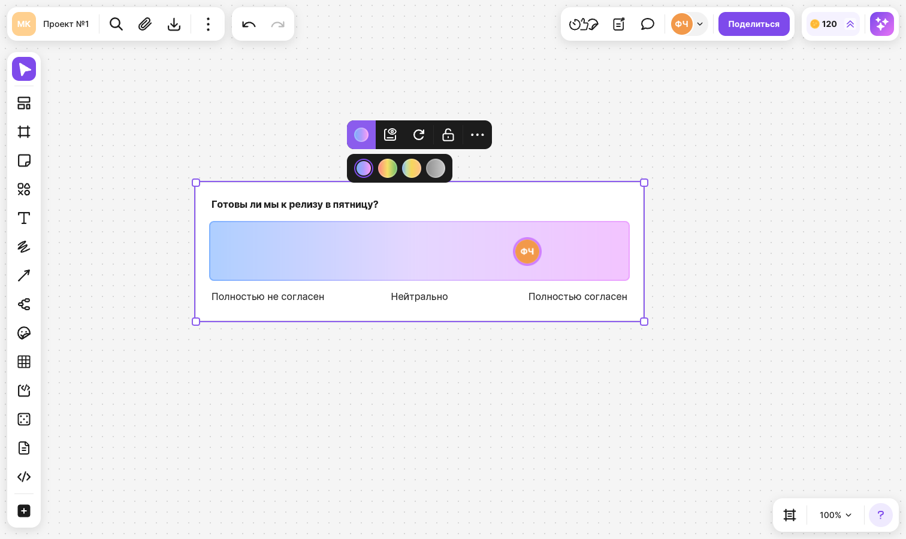This screenshot has height=539, width=906.
Task: Reset votes with the refresh icon
Action: coord(419,135)
